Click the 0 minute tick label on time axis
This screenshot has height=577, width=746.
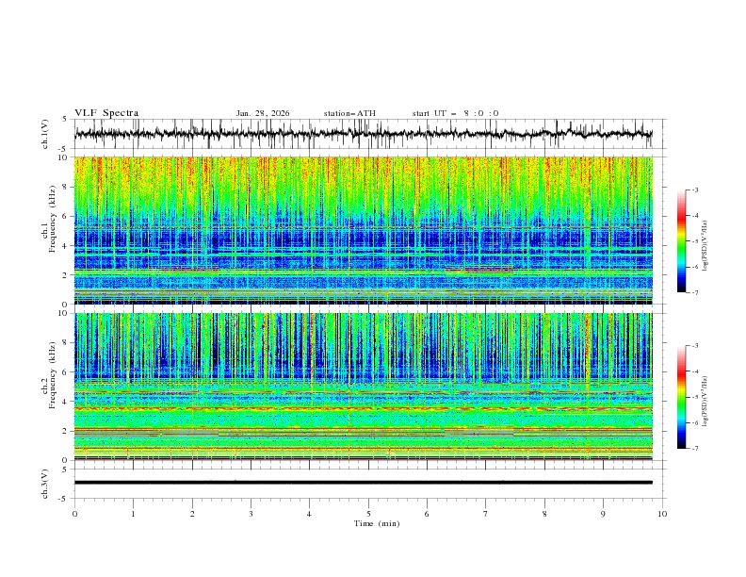(x=74, y=514)
